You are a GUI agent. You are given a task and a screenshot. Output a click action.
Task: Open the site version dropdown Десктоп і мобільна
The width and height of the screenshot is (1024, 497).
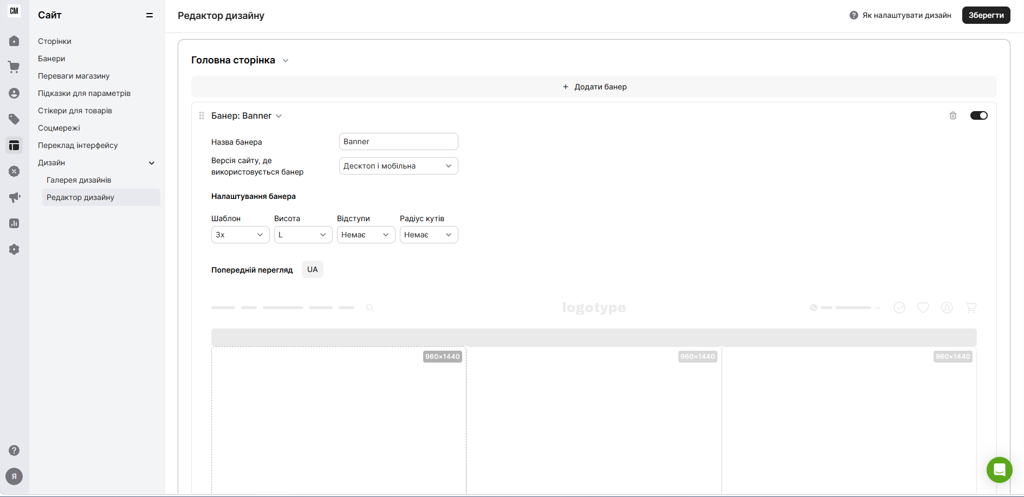point(399,166)
